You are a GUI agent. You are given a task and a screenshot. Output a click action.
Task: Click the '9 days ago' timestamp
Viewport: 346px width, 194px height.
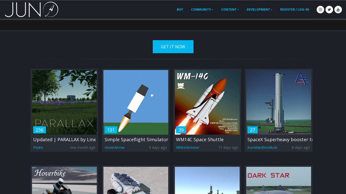click(x=158, y=148)
